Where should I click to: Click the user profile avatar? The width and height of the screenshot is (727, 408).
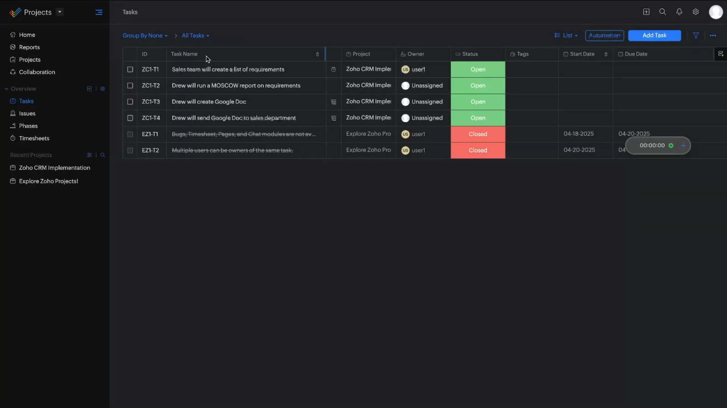[716, 12]
